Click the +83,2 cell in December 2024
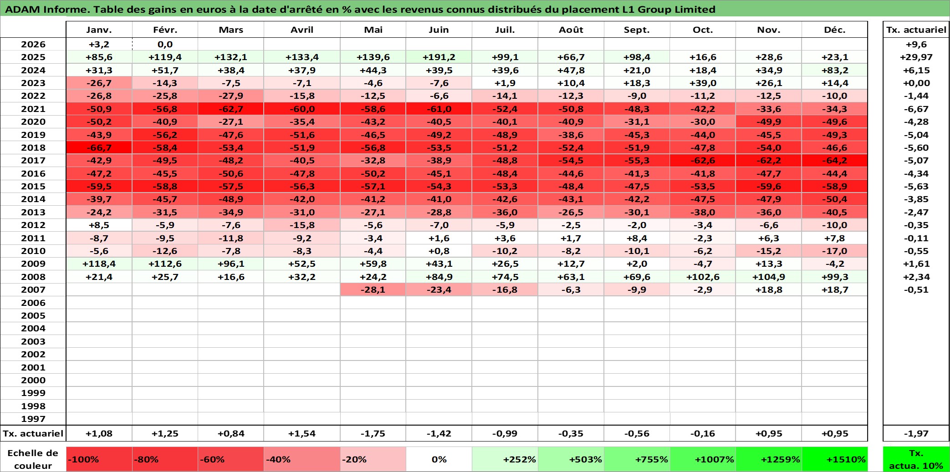950x472 pixels. 835,70
